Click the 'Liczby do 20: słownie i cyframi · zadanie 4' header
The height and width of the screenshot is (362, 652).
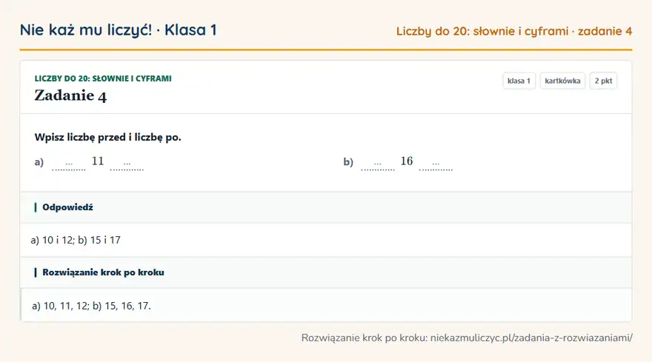[x=514, y=31]
